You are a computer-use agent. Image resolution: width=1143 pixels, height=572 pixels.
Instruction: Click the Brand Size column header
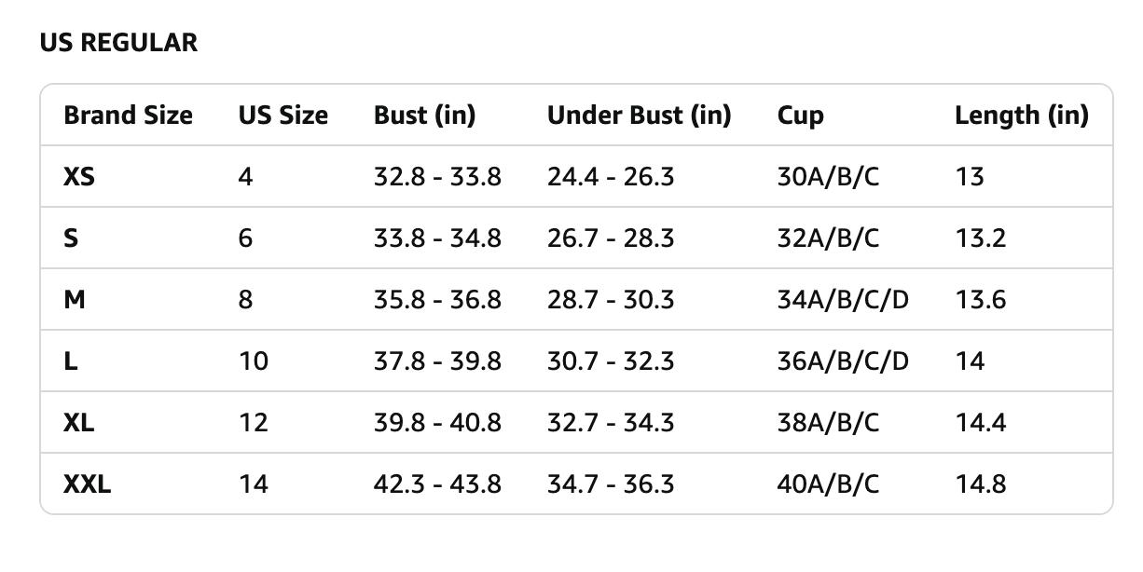pos(128,116)
